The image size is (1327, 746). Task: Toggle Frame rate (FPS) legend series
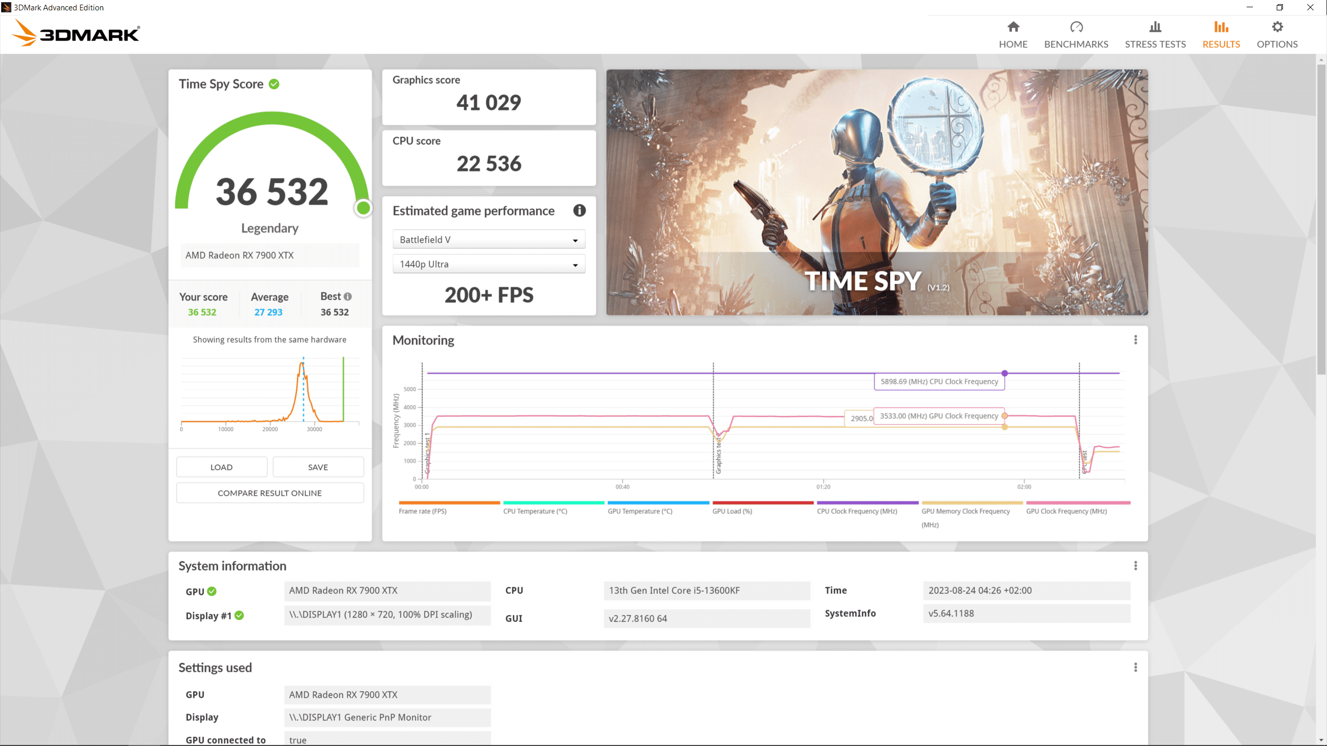pos(422,511)
